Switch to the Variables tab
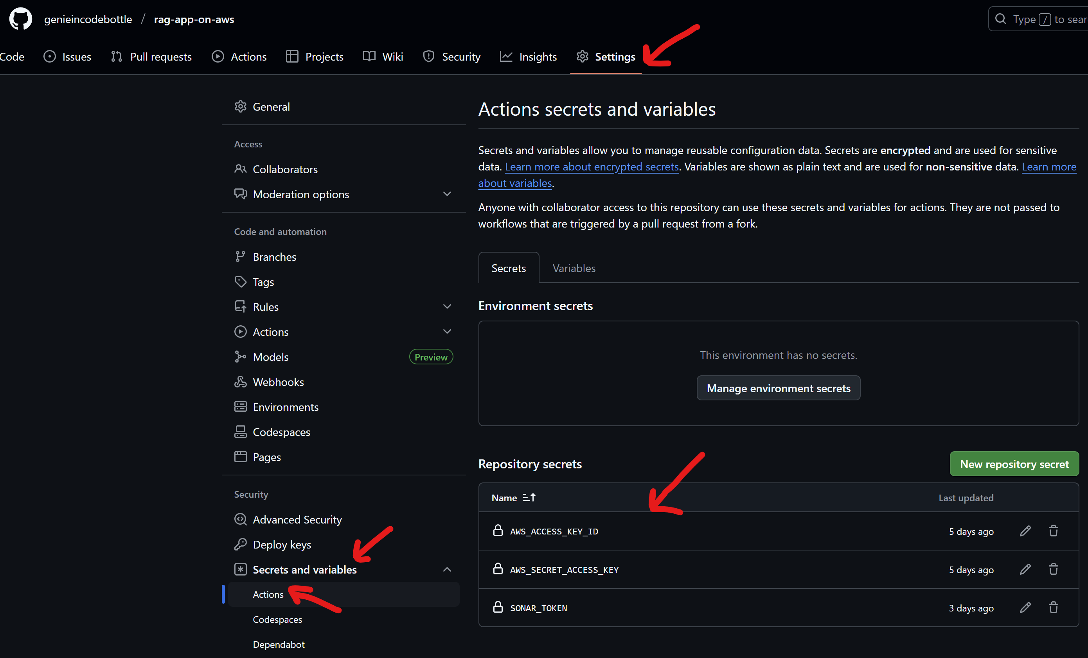The height and width of the screenshot is (658, 1088). coord(574,268)
